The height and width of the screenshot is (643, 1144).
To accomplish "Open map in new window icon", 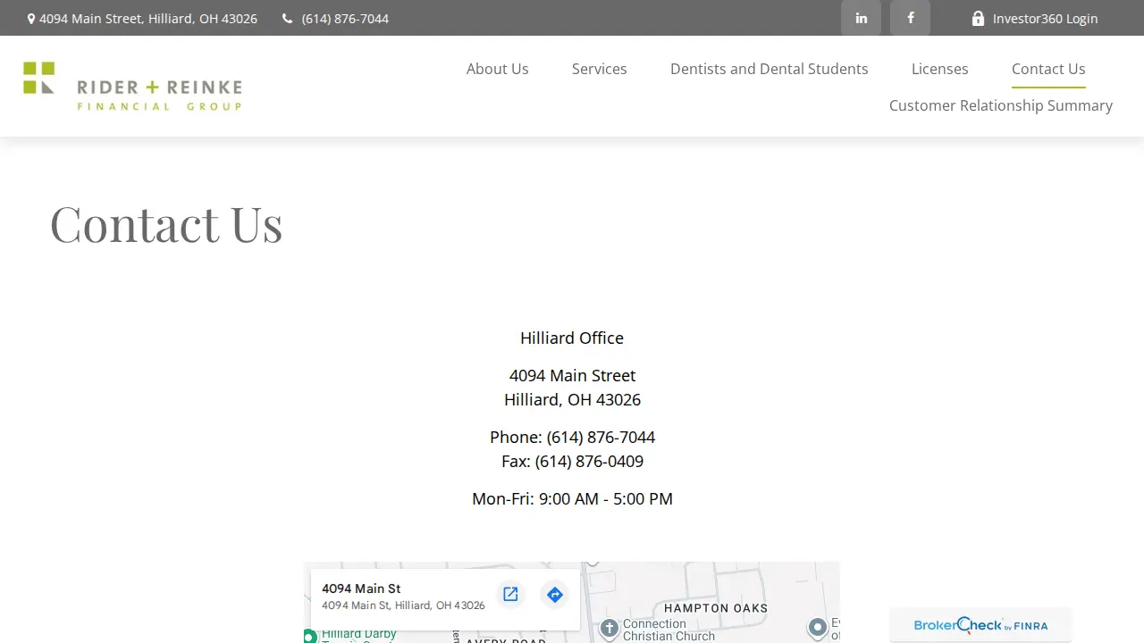I will 510,595.
